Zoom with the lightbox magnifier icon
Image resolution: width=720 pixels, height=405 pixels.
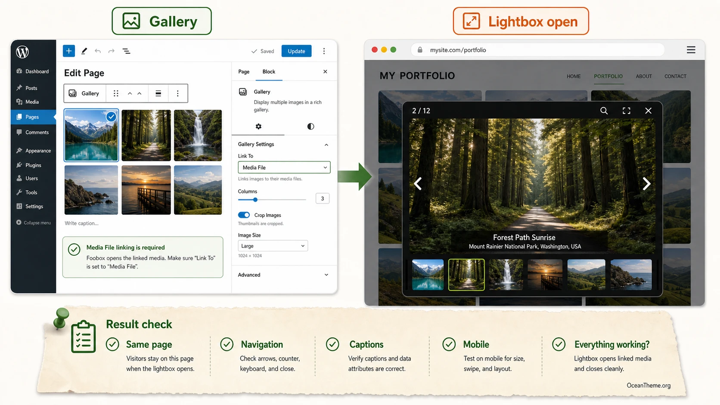604,111
